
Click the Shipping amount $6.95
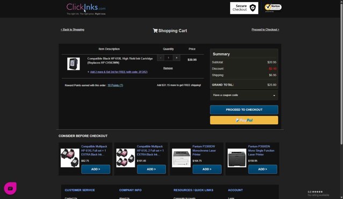(x=273, y=75)
